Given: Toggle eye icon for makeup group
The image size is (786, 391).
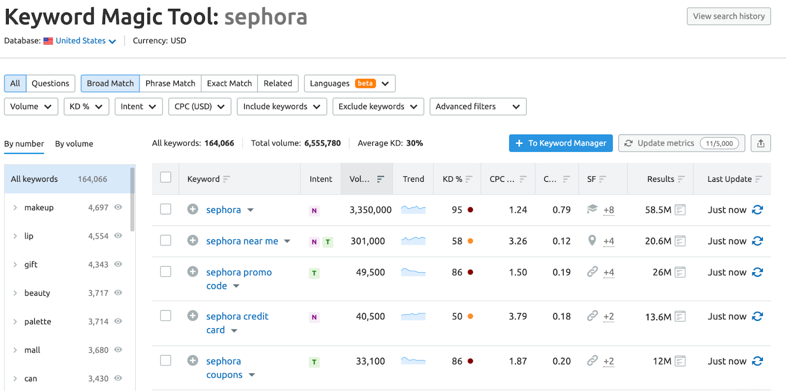Looking at the screenshot, I should point(118,207).
